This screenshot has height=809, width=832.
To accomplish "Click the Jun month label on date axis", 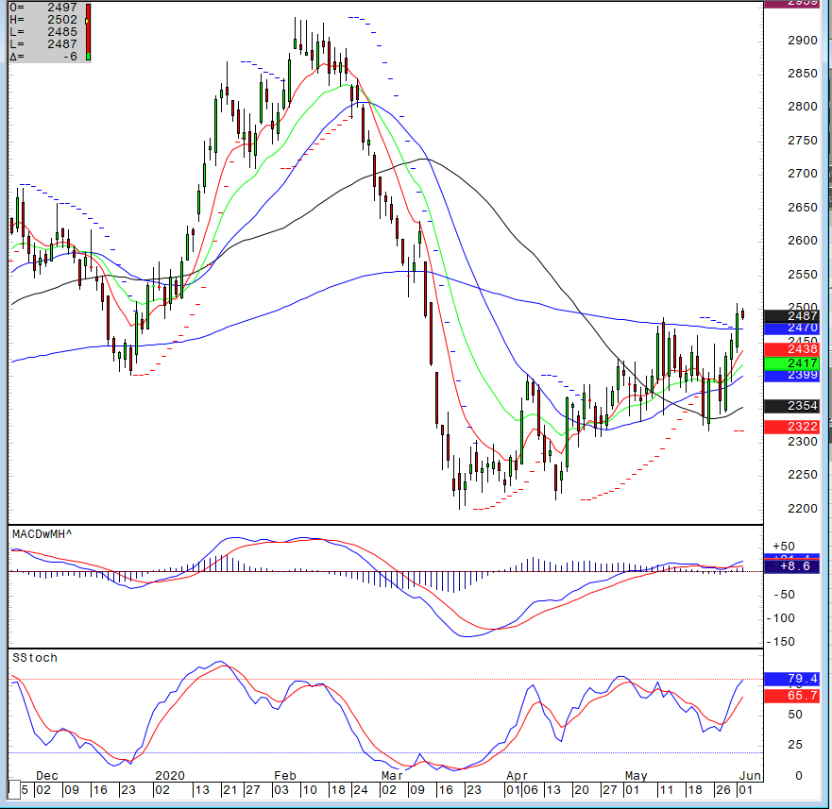I will (x=750, y=776).
